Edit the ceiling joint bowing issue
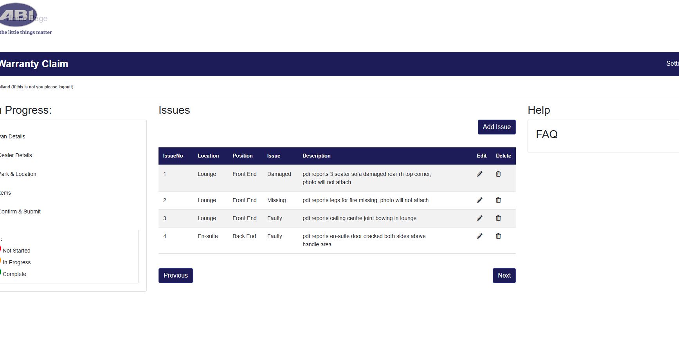Screen dimensions: 679x353 [479, 218]
